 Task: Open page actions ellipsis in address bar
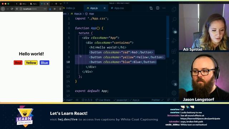45,9
